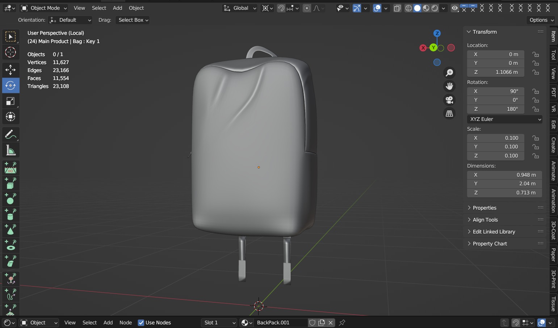Select the Add Cube tool
558x328 pixels.
click(11, 183)
